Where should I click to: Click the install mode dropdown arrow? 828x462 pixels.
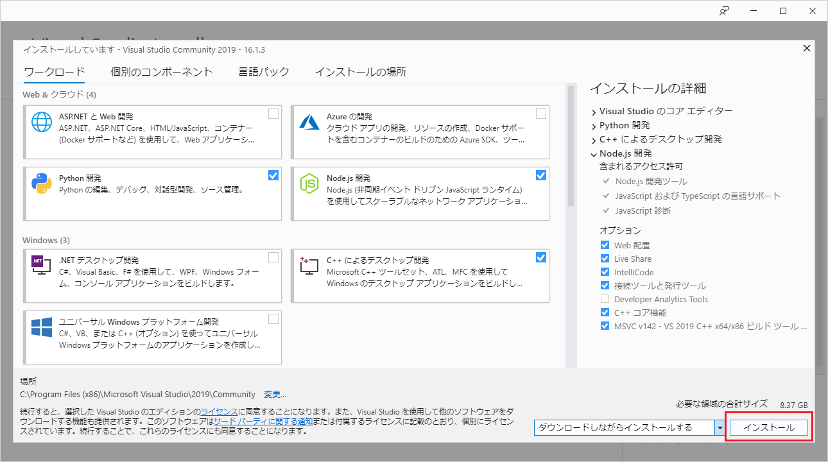(720, 427)
